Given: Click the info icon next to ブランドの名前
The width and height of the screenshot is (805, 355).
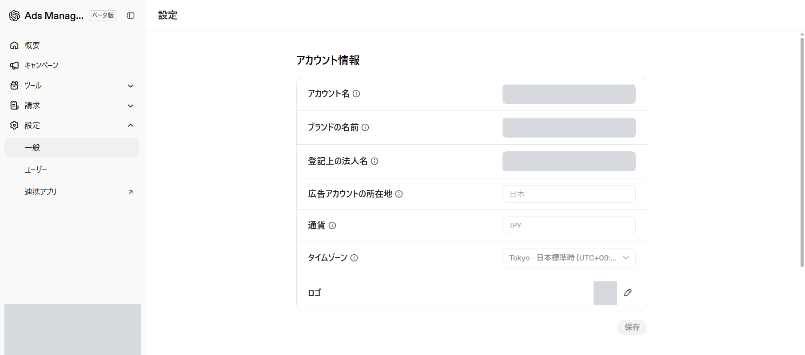Looking at the screenshot, I should click(x=365, y=127).
